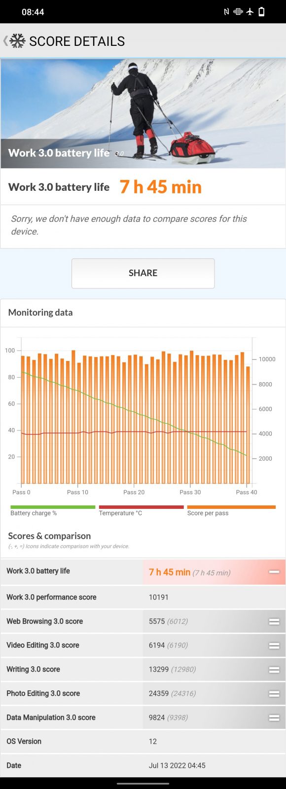The image size is (286, 789).
Task: Tap the equals icon on Writing 3.0 row
Action: pos(274,670)
